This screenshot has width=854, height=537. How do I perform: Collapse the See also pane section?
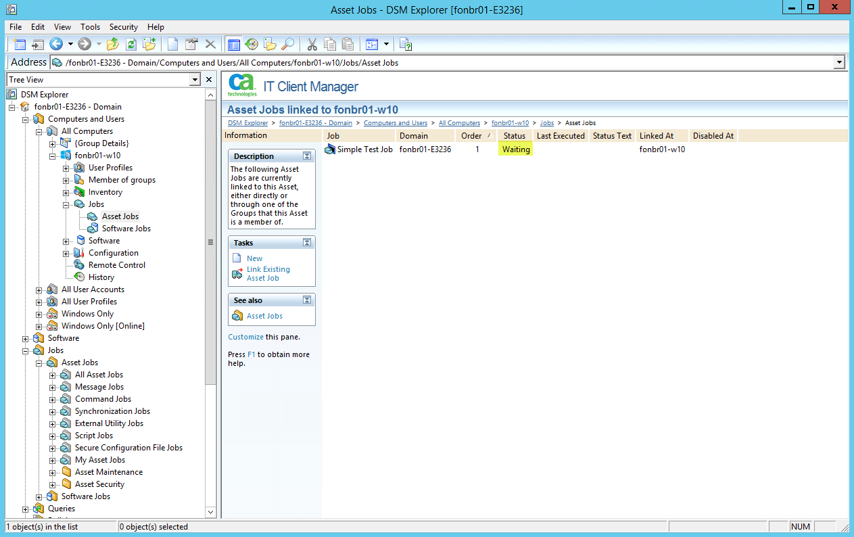pos(307,300)
